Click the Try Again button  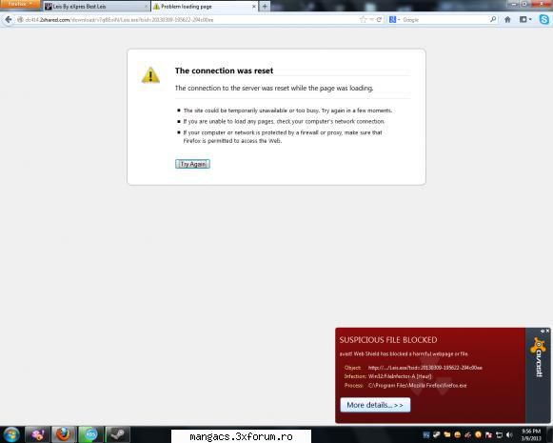pyautogui.click(x=192, y=164)
